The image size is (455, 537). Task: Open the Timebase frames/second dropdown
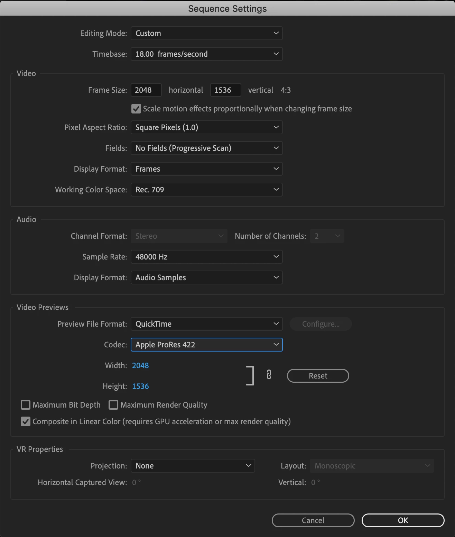[x=207, y=54]
